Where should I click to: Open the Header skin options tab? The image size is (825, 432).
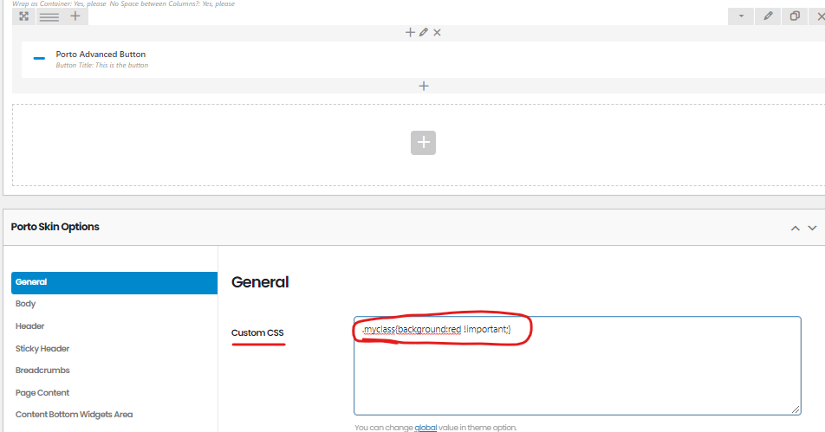(30, 326)
